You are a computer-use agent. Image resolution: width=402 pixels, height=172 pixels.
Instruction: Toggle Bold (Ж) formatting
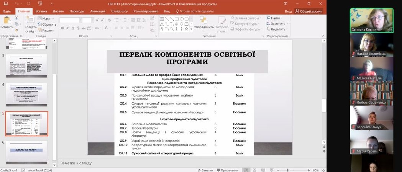tap(62, 28)
